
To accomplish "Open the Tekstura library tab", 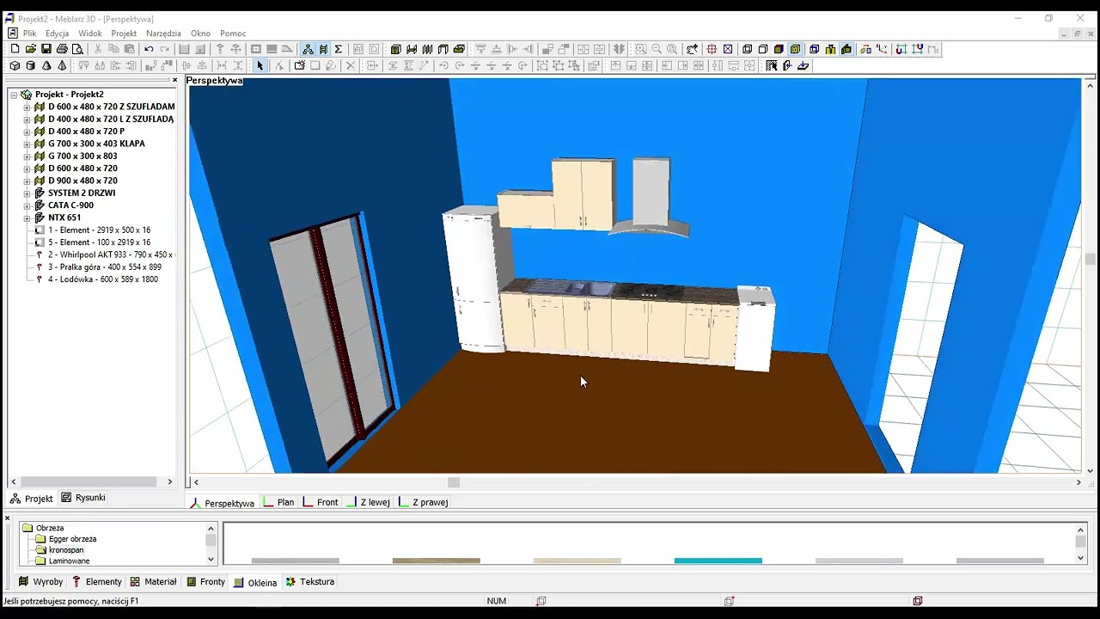I will tap(309, 582).
